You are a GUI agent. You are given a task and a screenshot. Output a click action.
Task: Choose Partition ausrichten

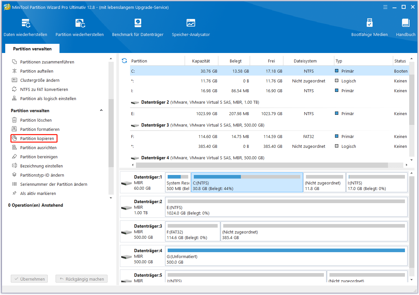click(38, 147)
